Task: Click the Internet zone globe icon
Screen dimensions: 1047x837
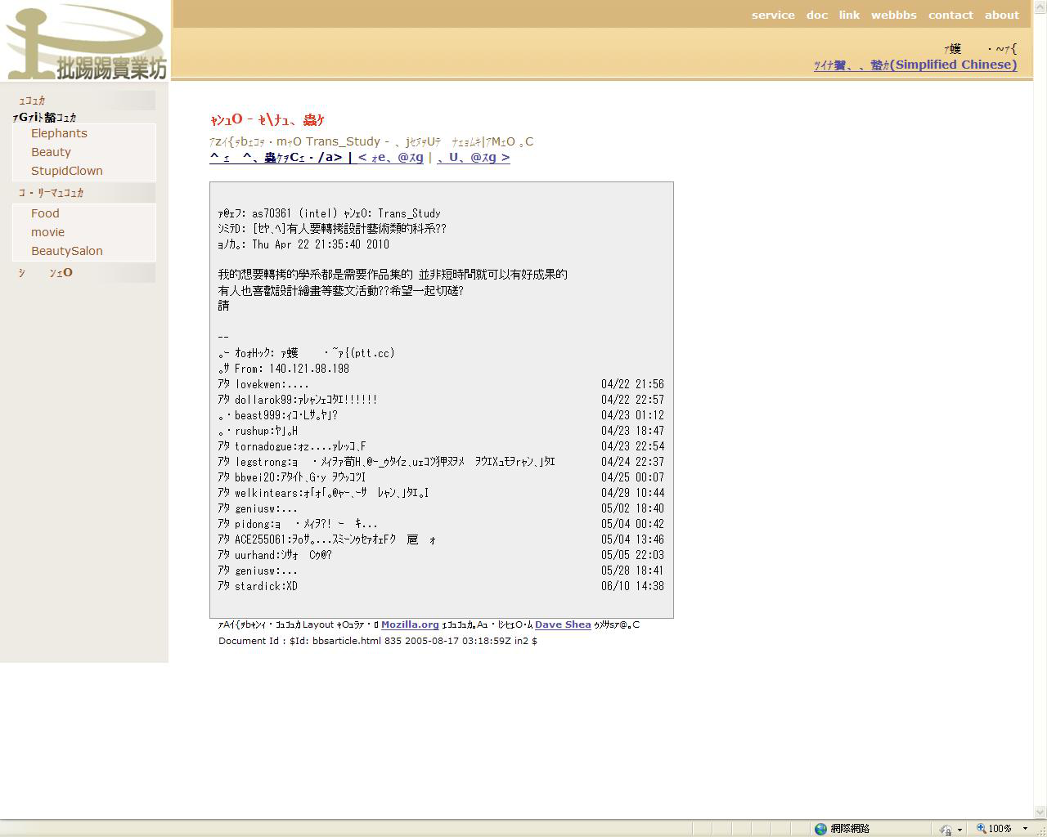Action: pos(820,829)
